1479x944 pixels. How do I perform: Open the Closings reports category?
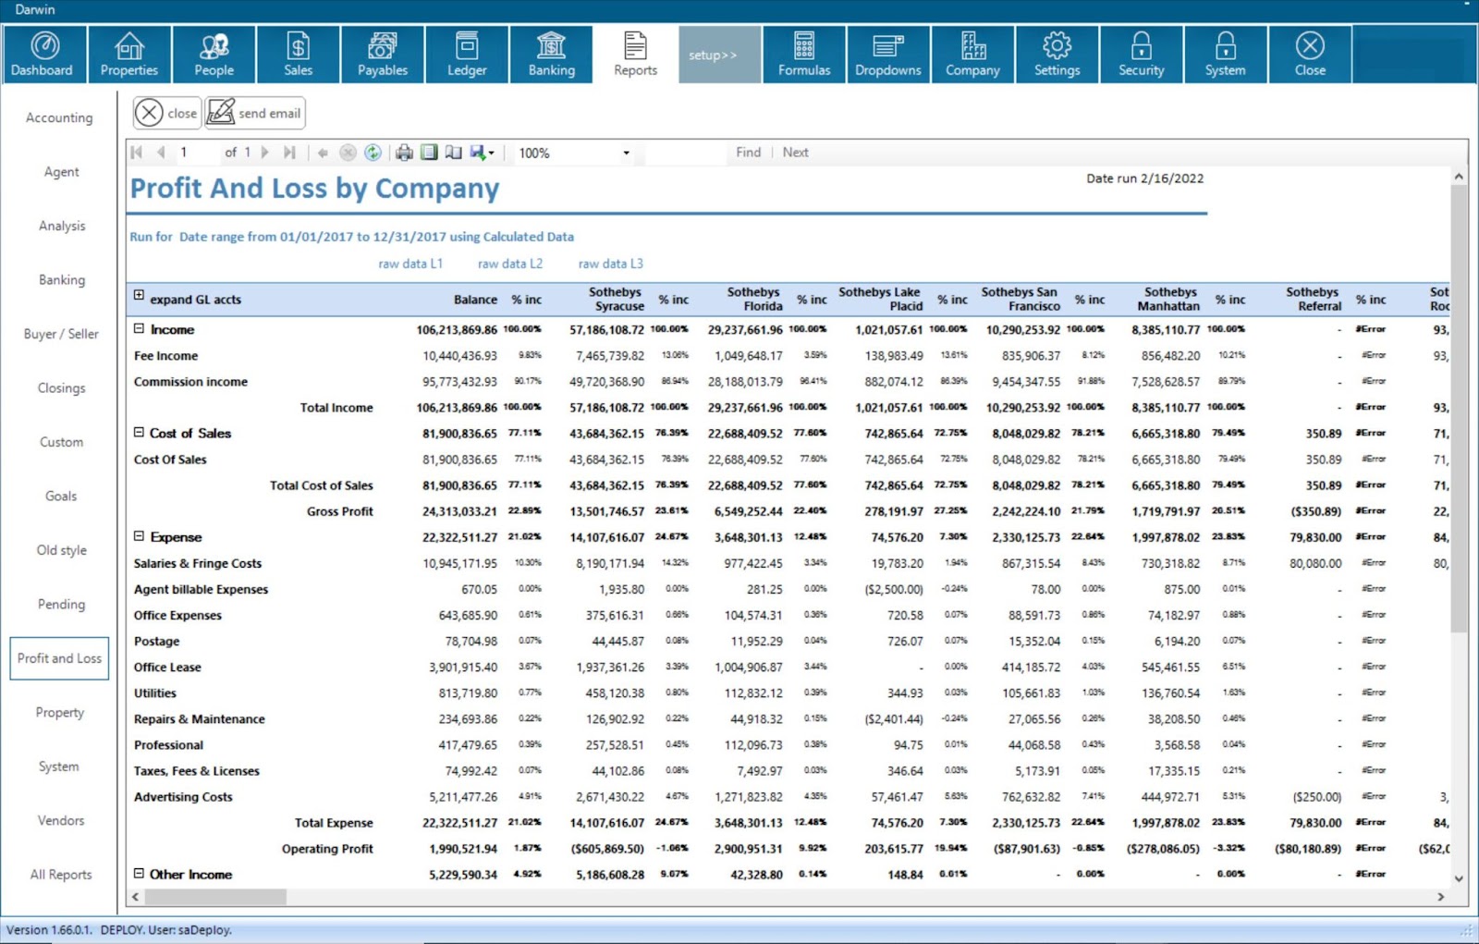[59, 388]
